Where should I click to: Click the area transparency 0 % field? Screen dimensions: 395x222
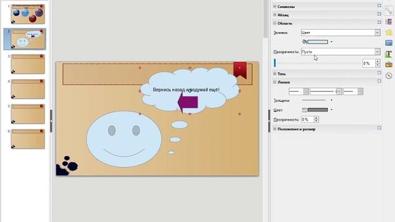click(369, 63)
